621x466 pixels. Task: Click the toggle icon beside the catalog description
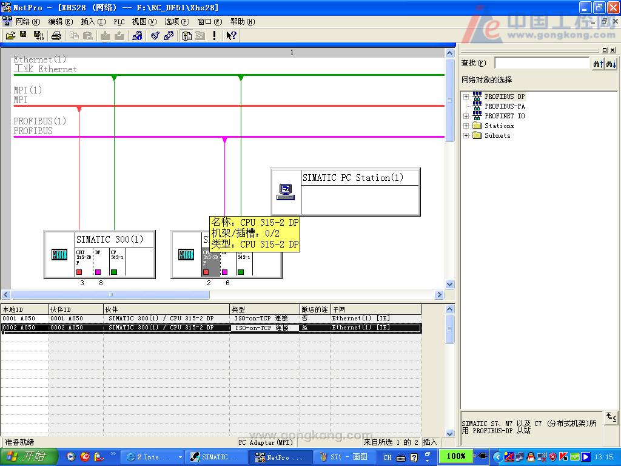pos(611,417)
